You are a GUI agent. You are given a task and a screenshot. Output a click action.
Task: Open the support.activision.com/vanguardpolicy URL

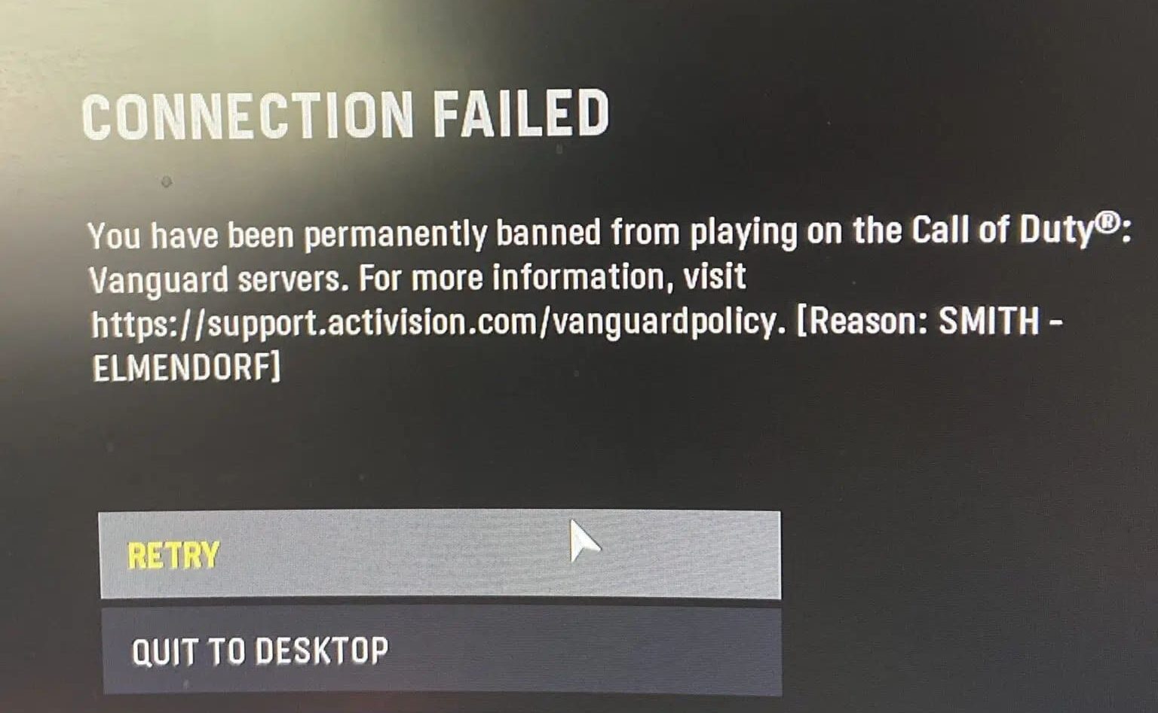433,324
